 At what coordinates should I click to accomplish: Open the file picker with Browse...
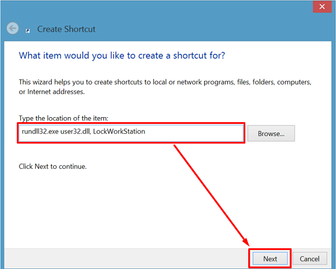(x=271, y=133)
